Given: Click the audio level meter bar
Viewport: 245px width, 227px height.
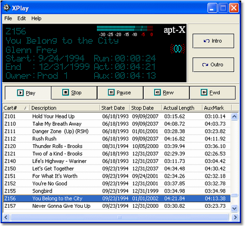Looking at the screenshot, I should 125,29.
